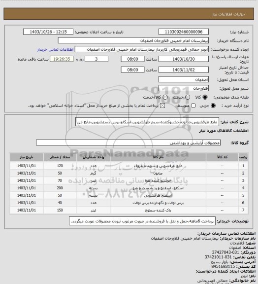
Task: Click the postal code 8451683115
Action: 223,267
